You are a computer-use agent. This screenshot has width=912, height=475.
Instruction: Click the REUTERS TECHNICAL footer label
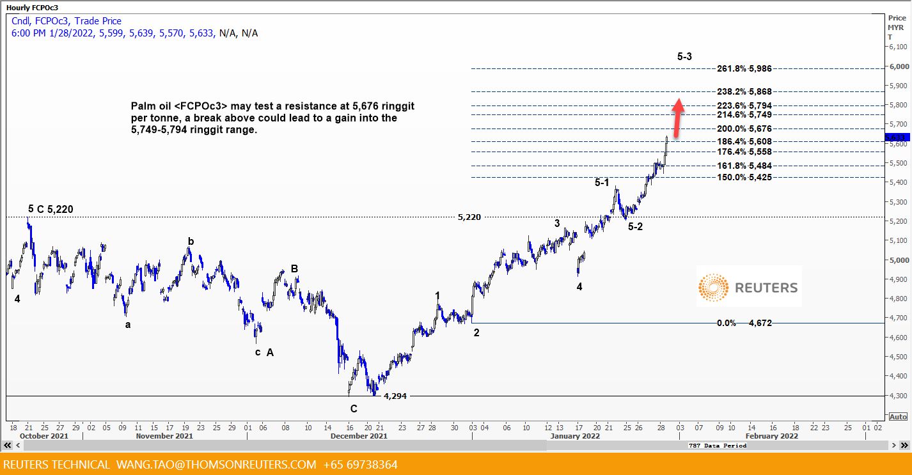[x=57, y=464]
